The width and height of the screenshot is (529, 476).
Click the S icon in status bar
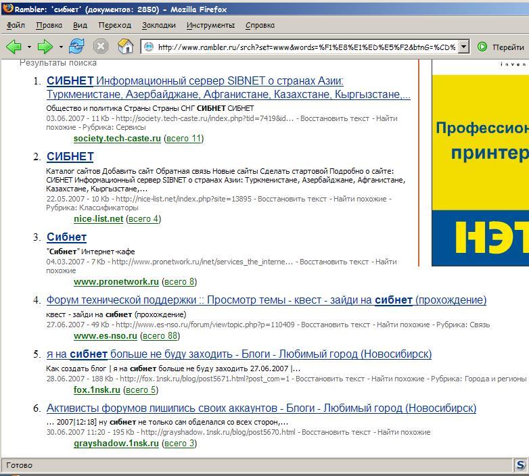(521, 466)
